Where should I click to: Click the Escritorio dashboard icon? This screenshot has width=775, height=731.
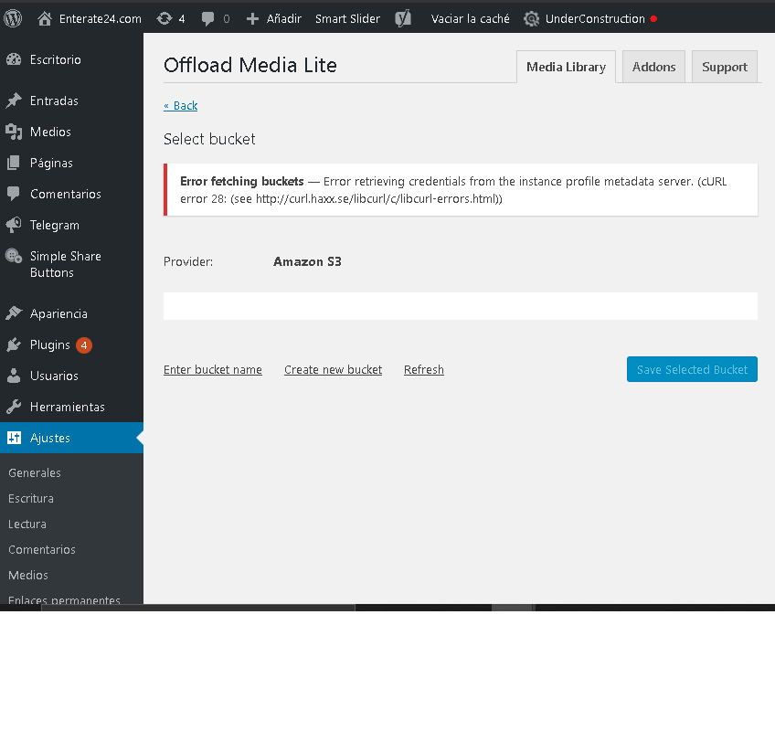click(x=14, y=59)
